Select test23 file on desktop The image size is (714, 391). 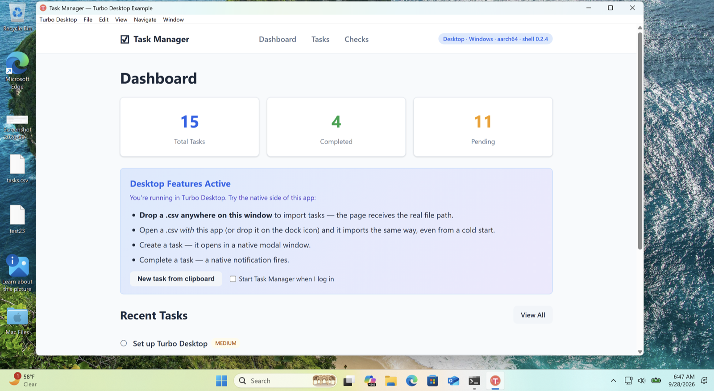[17, 220]
